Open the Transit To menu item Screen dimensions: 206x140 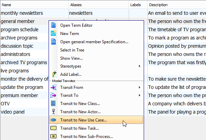(x=96, y=95)
